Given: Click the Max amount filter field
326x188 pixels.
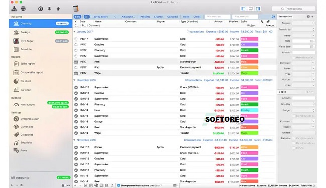Looking at the screenshot, I should pyautogui.click(x=245, y=17).
